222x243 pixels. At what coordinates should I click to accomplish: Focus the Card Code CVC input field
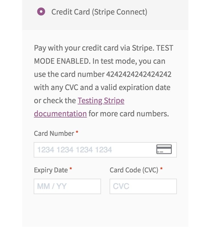click(x=143, y=186)
